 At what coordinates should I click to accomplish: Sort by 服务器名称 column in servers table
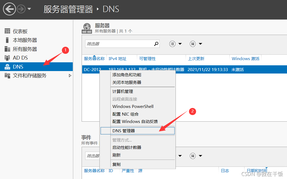pyautogui.click(x=94, y=59)
